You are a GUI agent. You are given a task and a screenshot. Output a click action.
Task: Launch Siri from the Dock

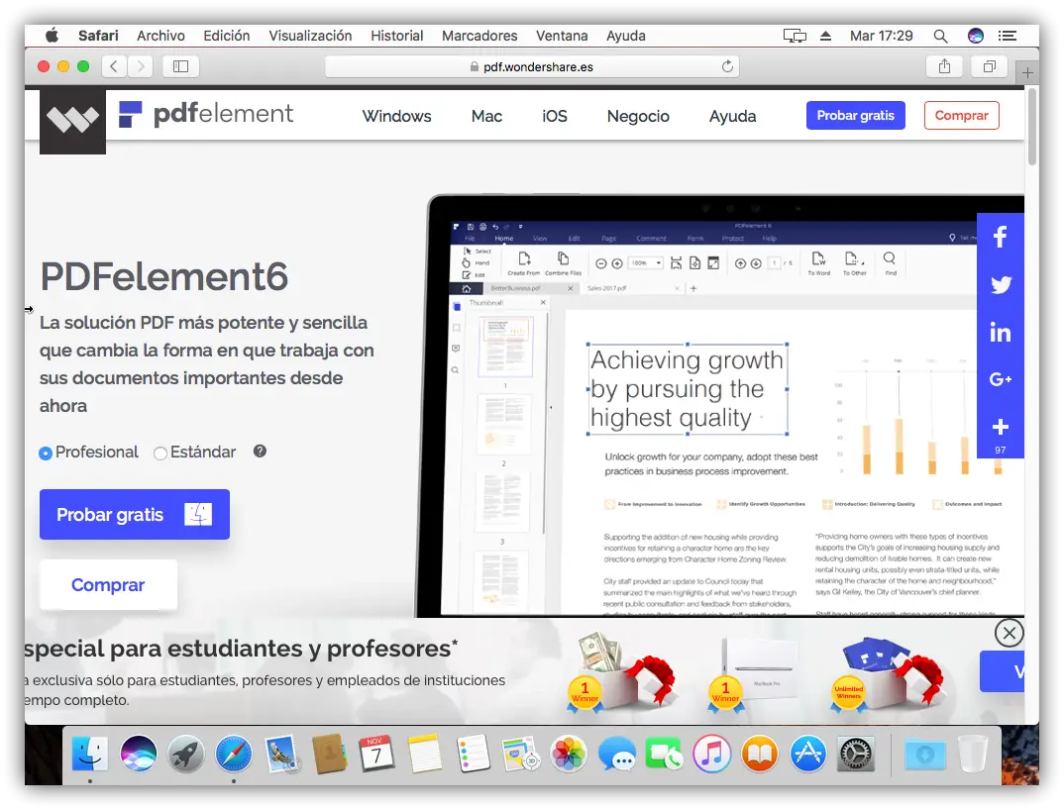coord(139,754)
